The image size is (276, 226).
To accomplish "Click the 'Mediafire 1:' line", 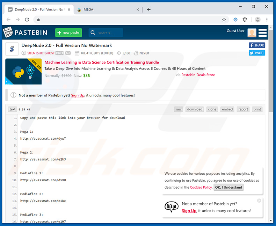I will click(31, 173).
